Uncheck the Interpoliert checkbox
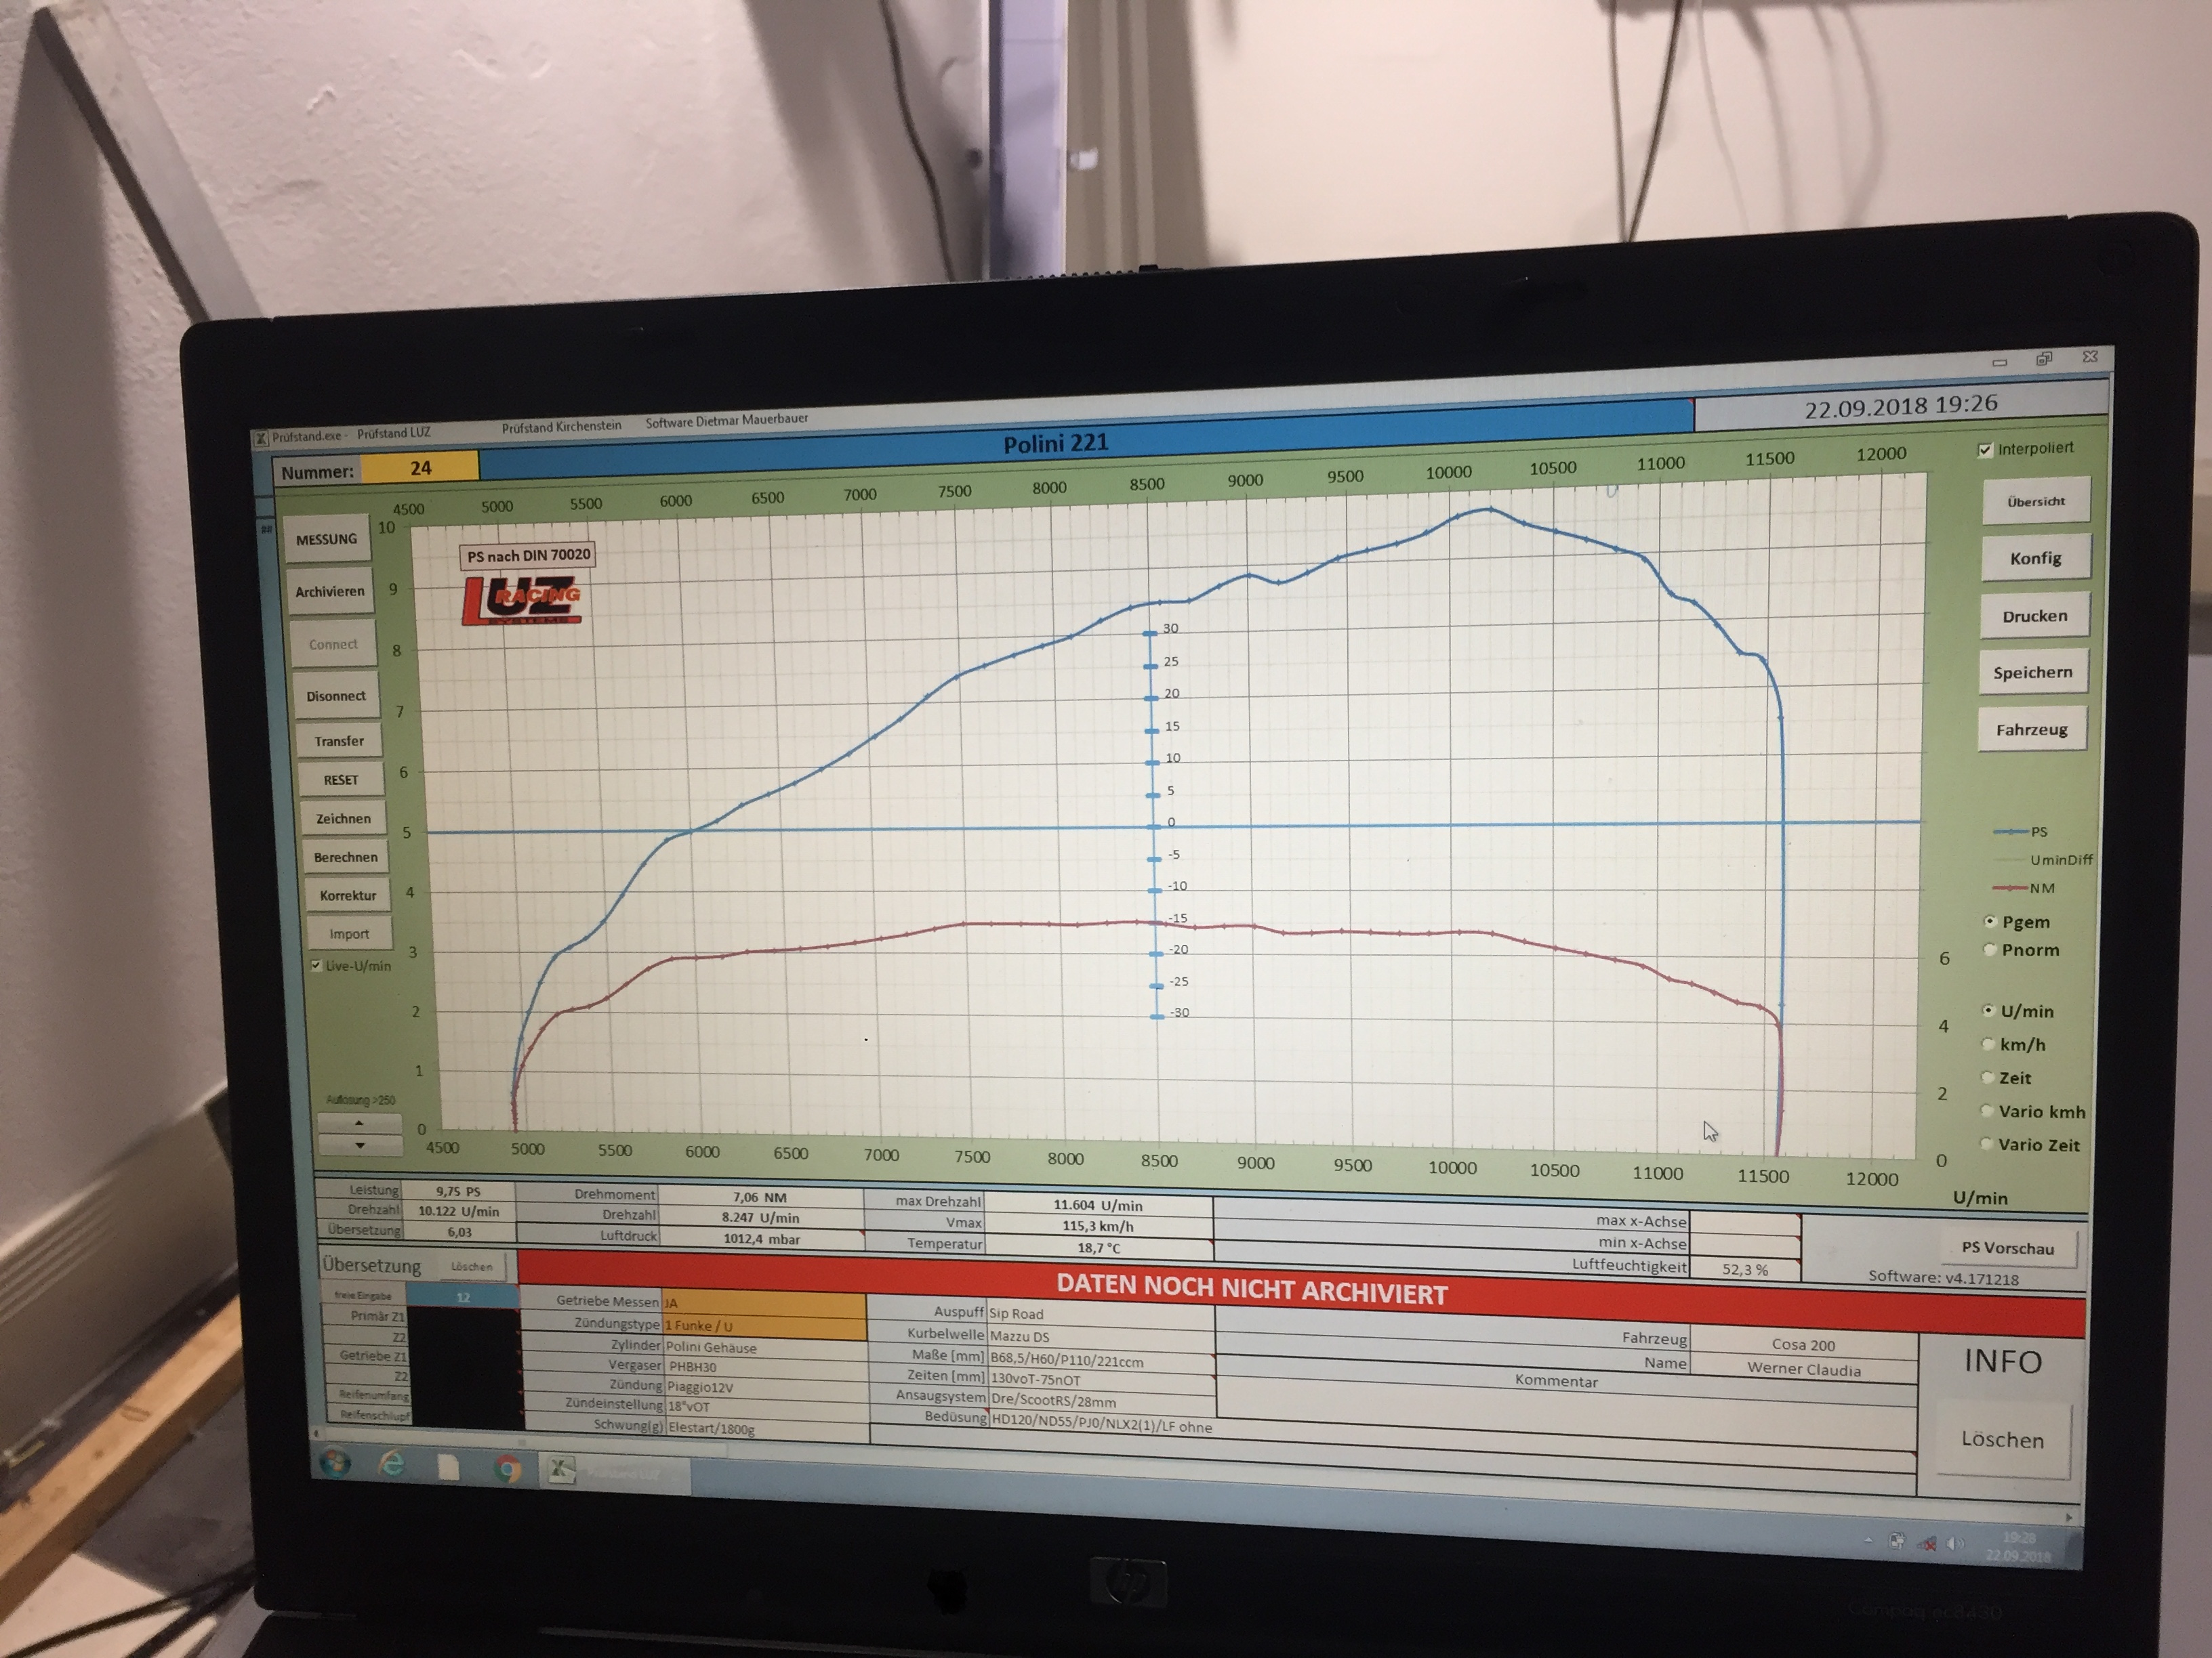The image size is (2212, 1658). click(x=1985, y=450)
